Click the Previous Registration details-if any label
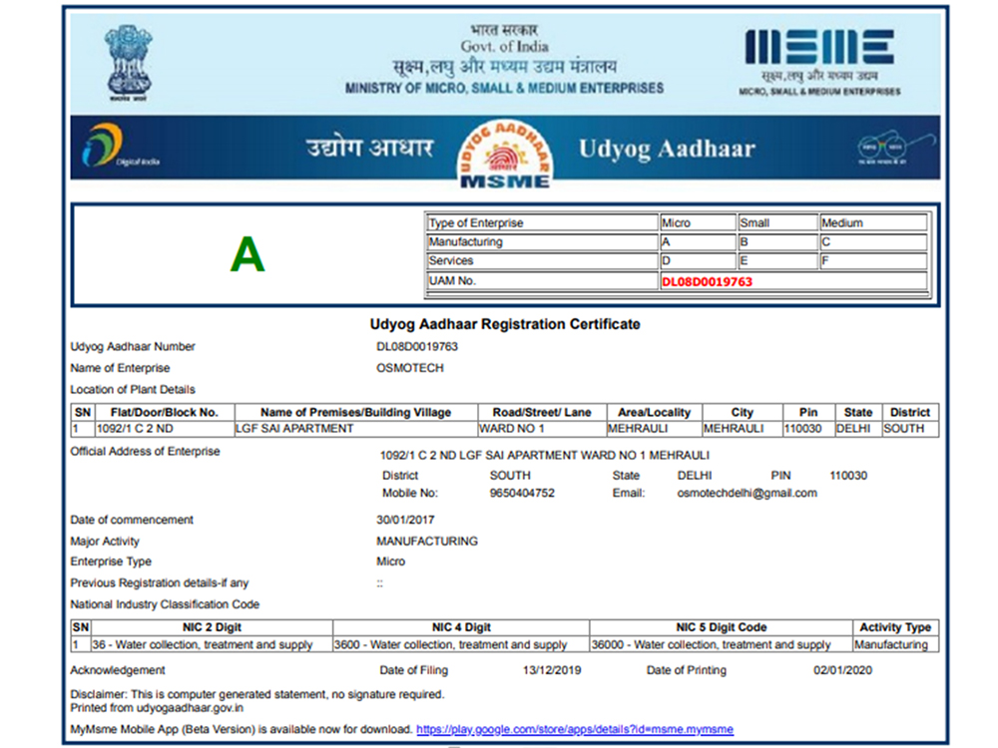 click(x=159, y=583)
